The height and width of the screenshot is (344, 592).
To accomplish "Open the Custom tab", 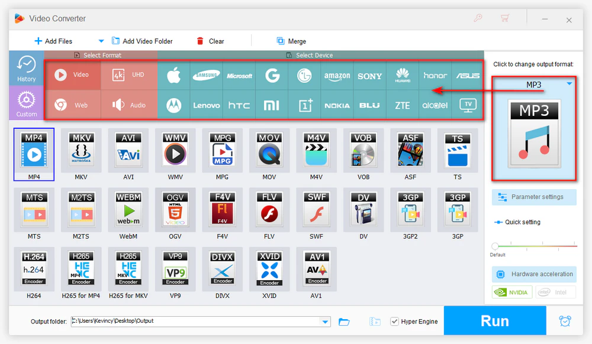I will 26,103.
